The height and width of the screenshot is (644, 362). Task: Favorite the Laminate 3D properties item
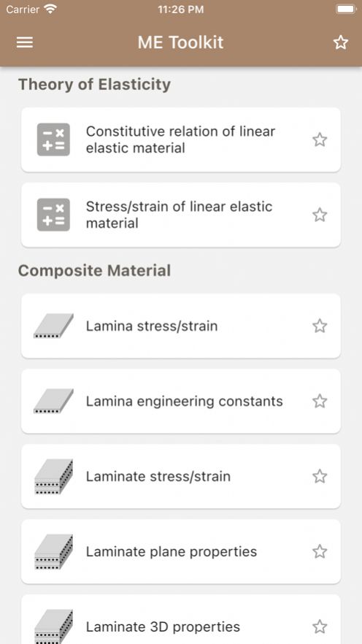click(x=320, y=626)
